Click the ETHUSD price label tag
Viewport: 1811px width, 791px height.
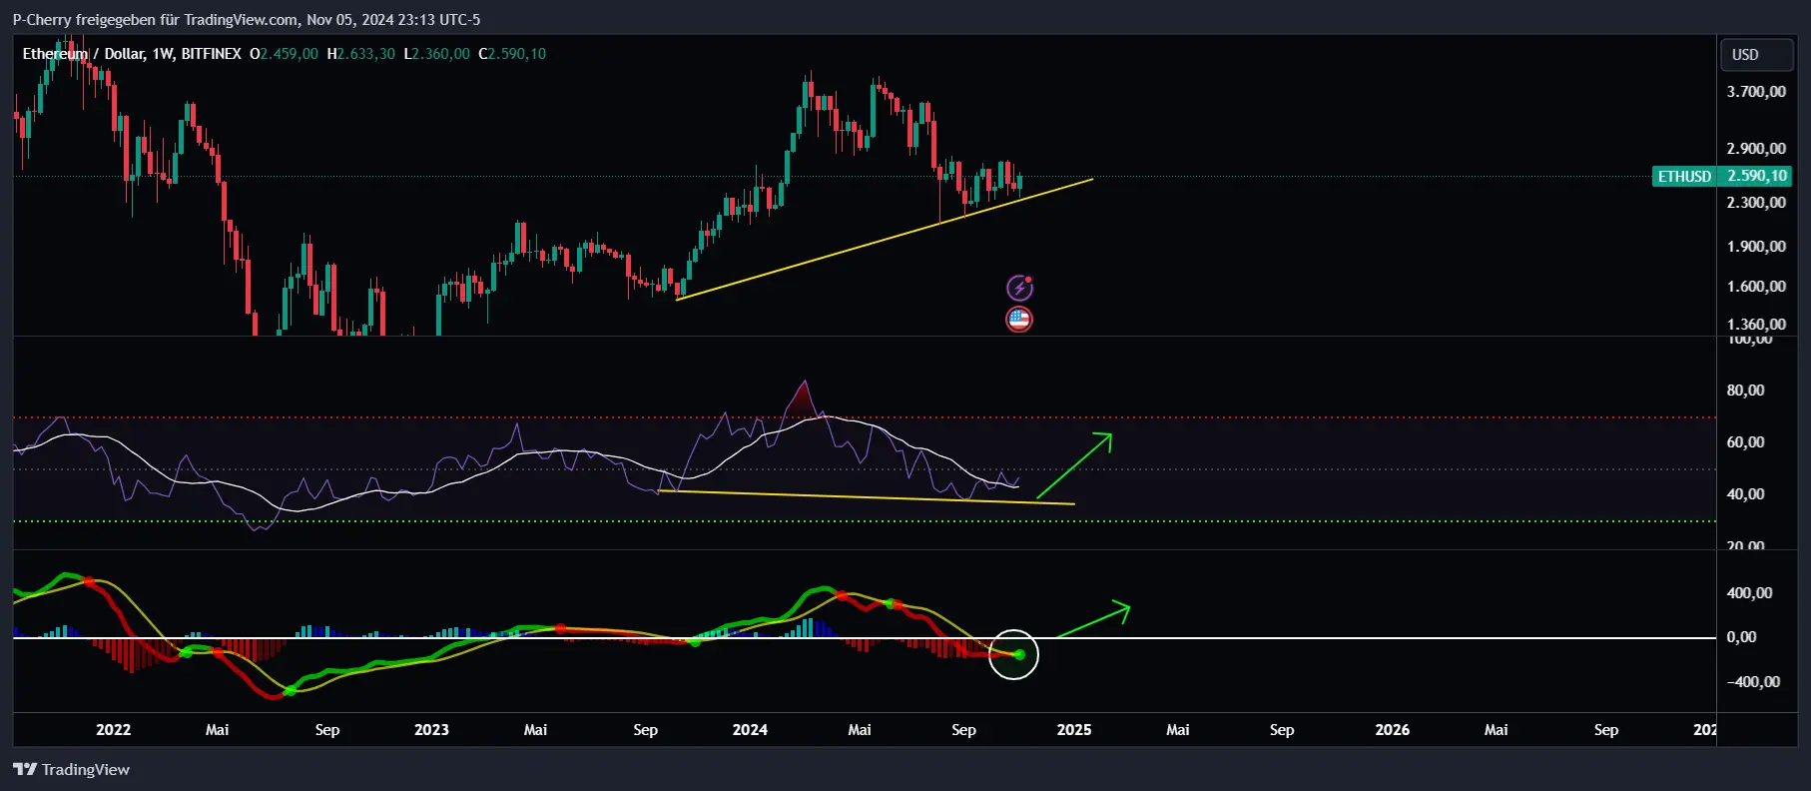tap(1684, 176)
